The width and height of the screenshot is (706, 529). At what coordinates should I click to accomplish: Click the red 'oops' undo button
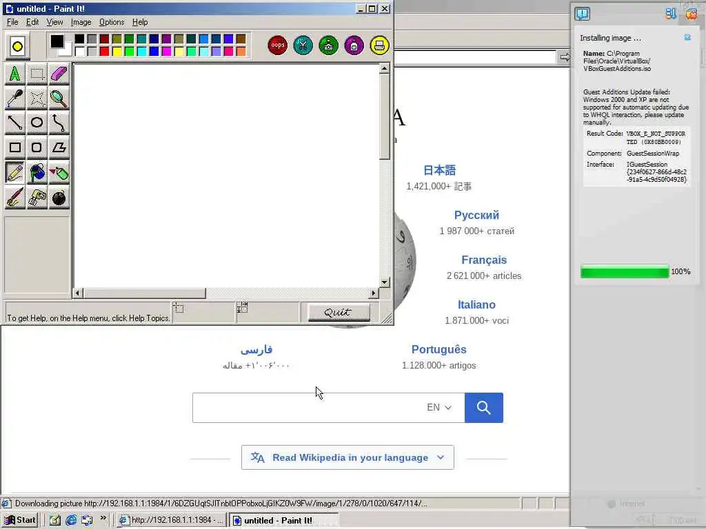277,45
